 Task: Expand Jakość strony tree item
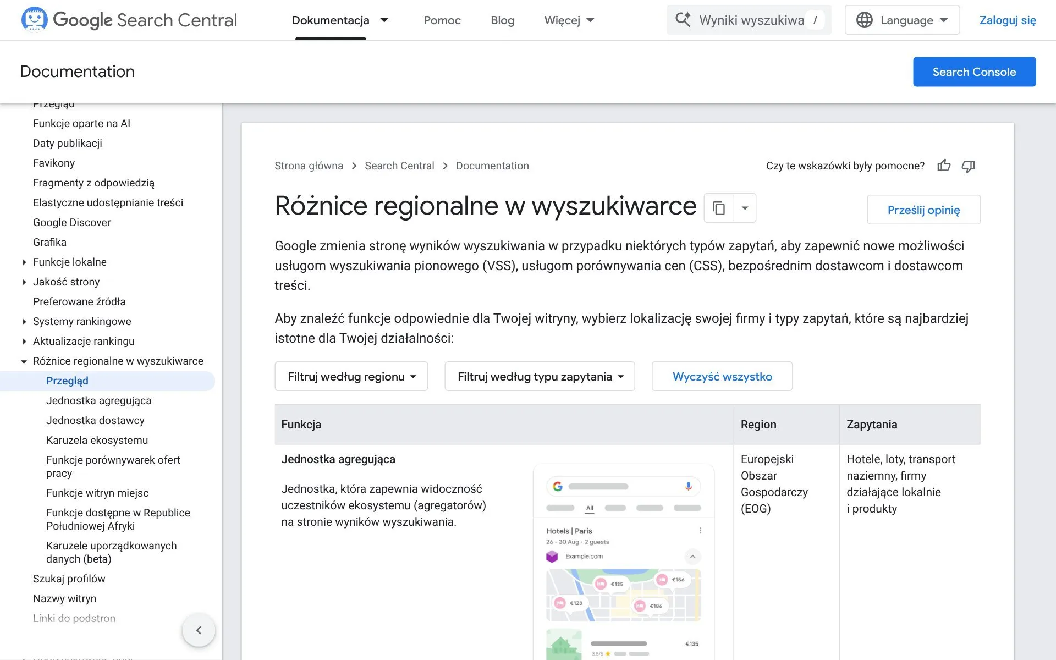tap(24, 282)
